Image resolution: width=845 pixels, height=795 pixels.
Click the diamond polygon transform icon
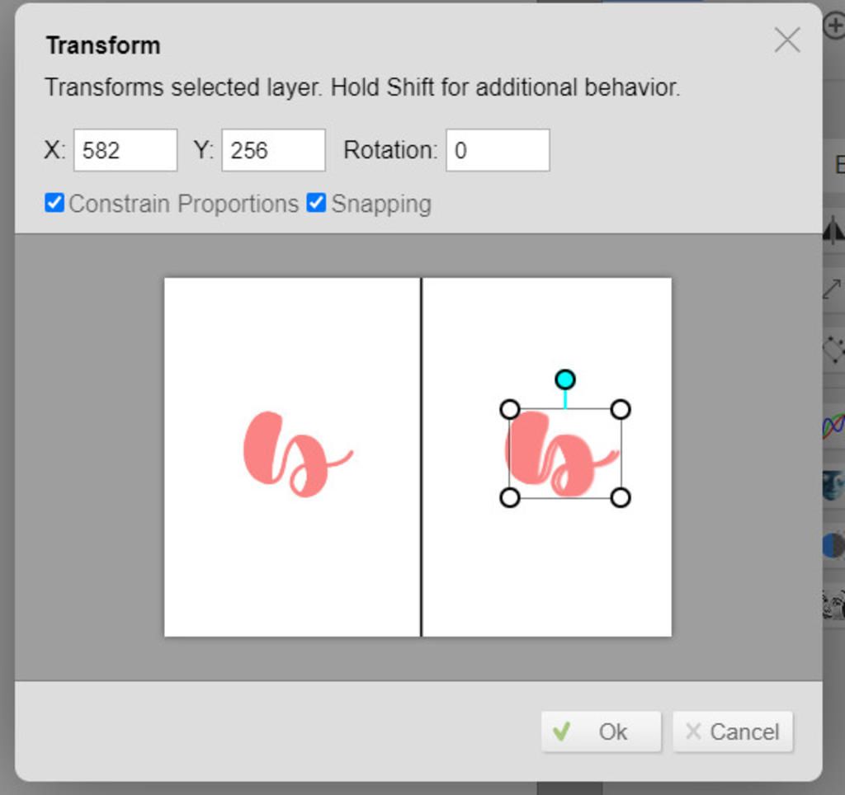(x=833, y=350)
